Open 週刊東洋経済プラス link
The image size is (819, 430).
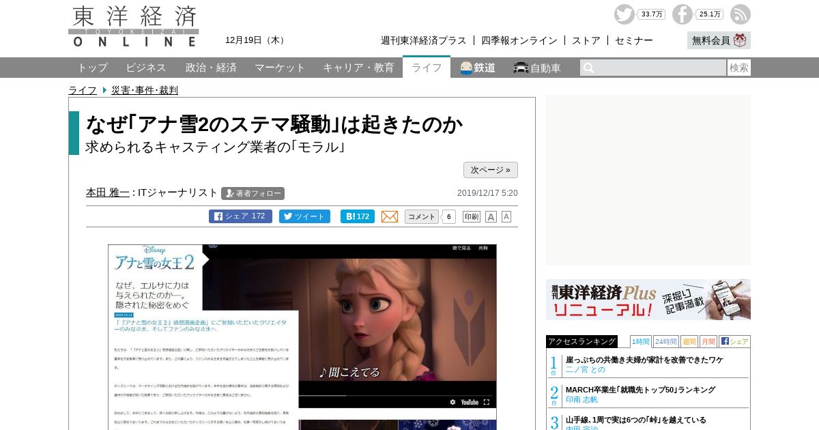coord(424,40)
